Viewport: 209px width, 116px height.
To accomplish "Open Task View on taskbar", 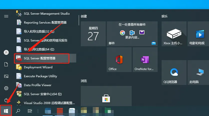I will 30,111.
